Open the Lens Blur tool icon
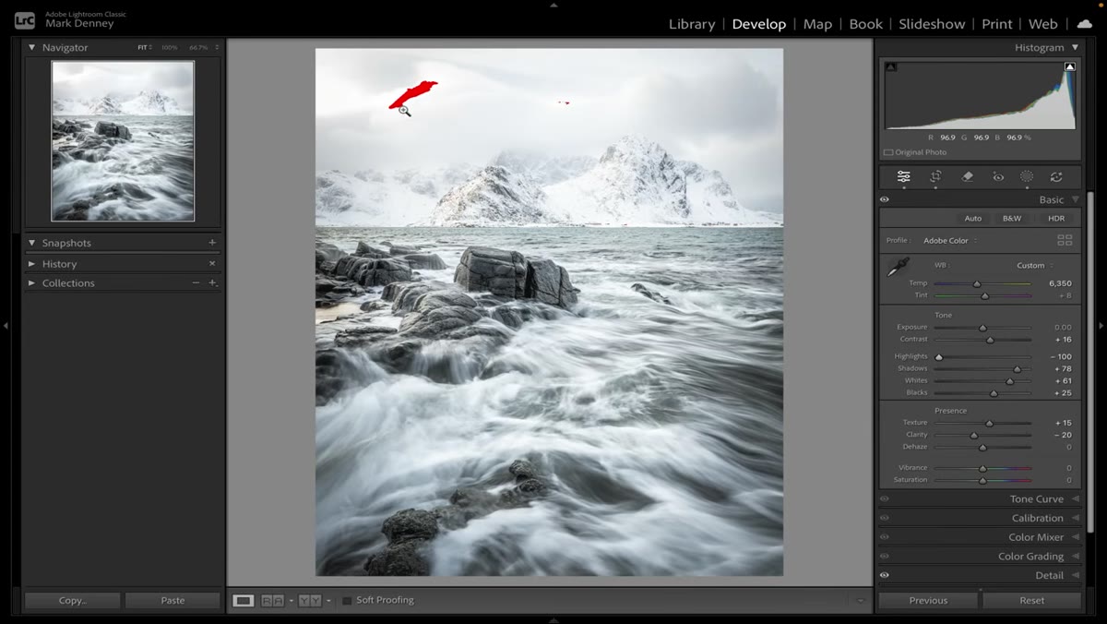This screenshot has width=1107, height=624. coord(1056,176)
